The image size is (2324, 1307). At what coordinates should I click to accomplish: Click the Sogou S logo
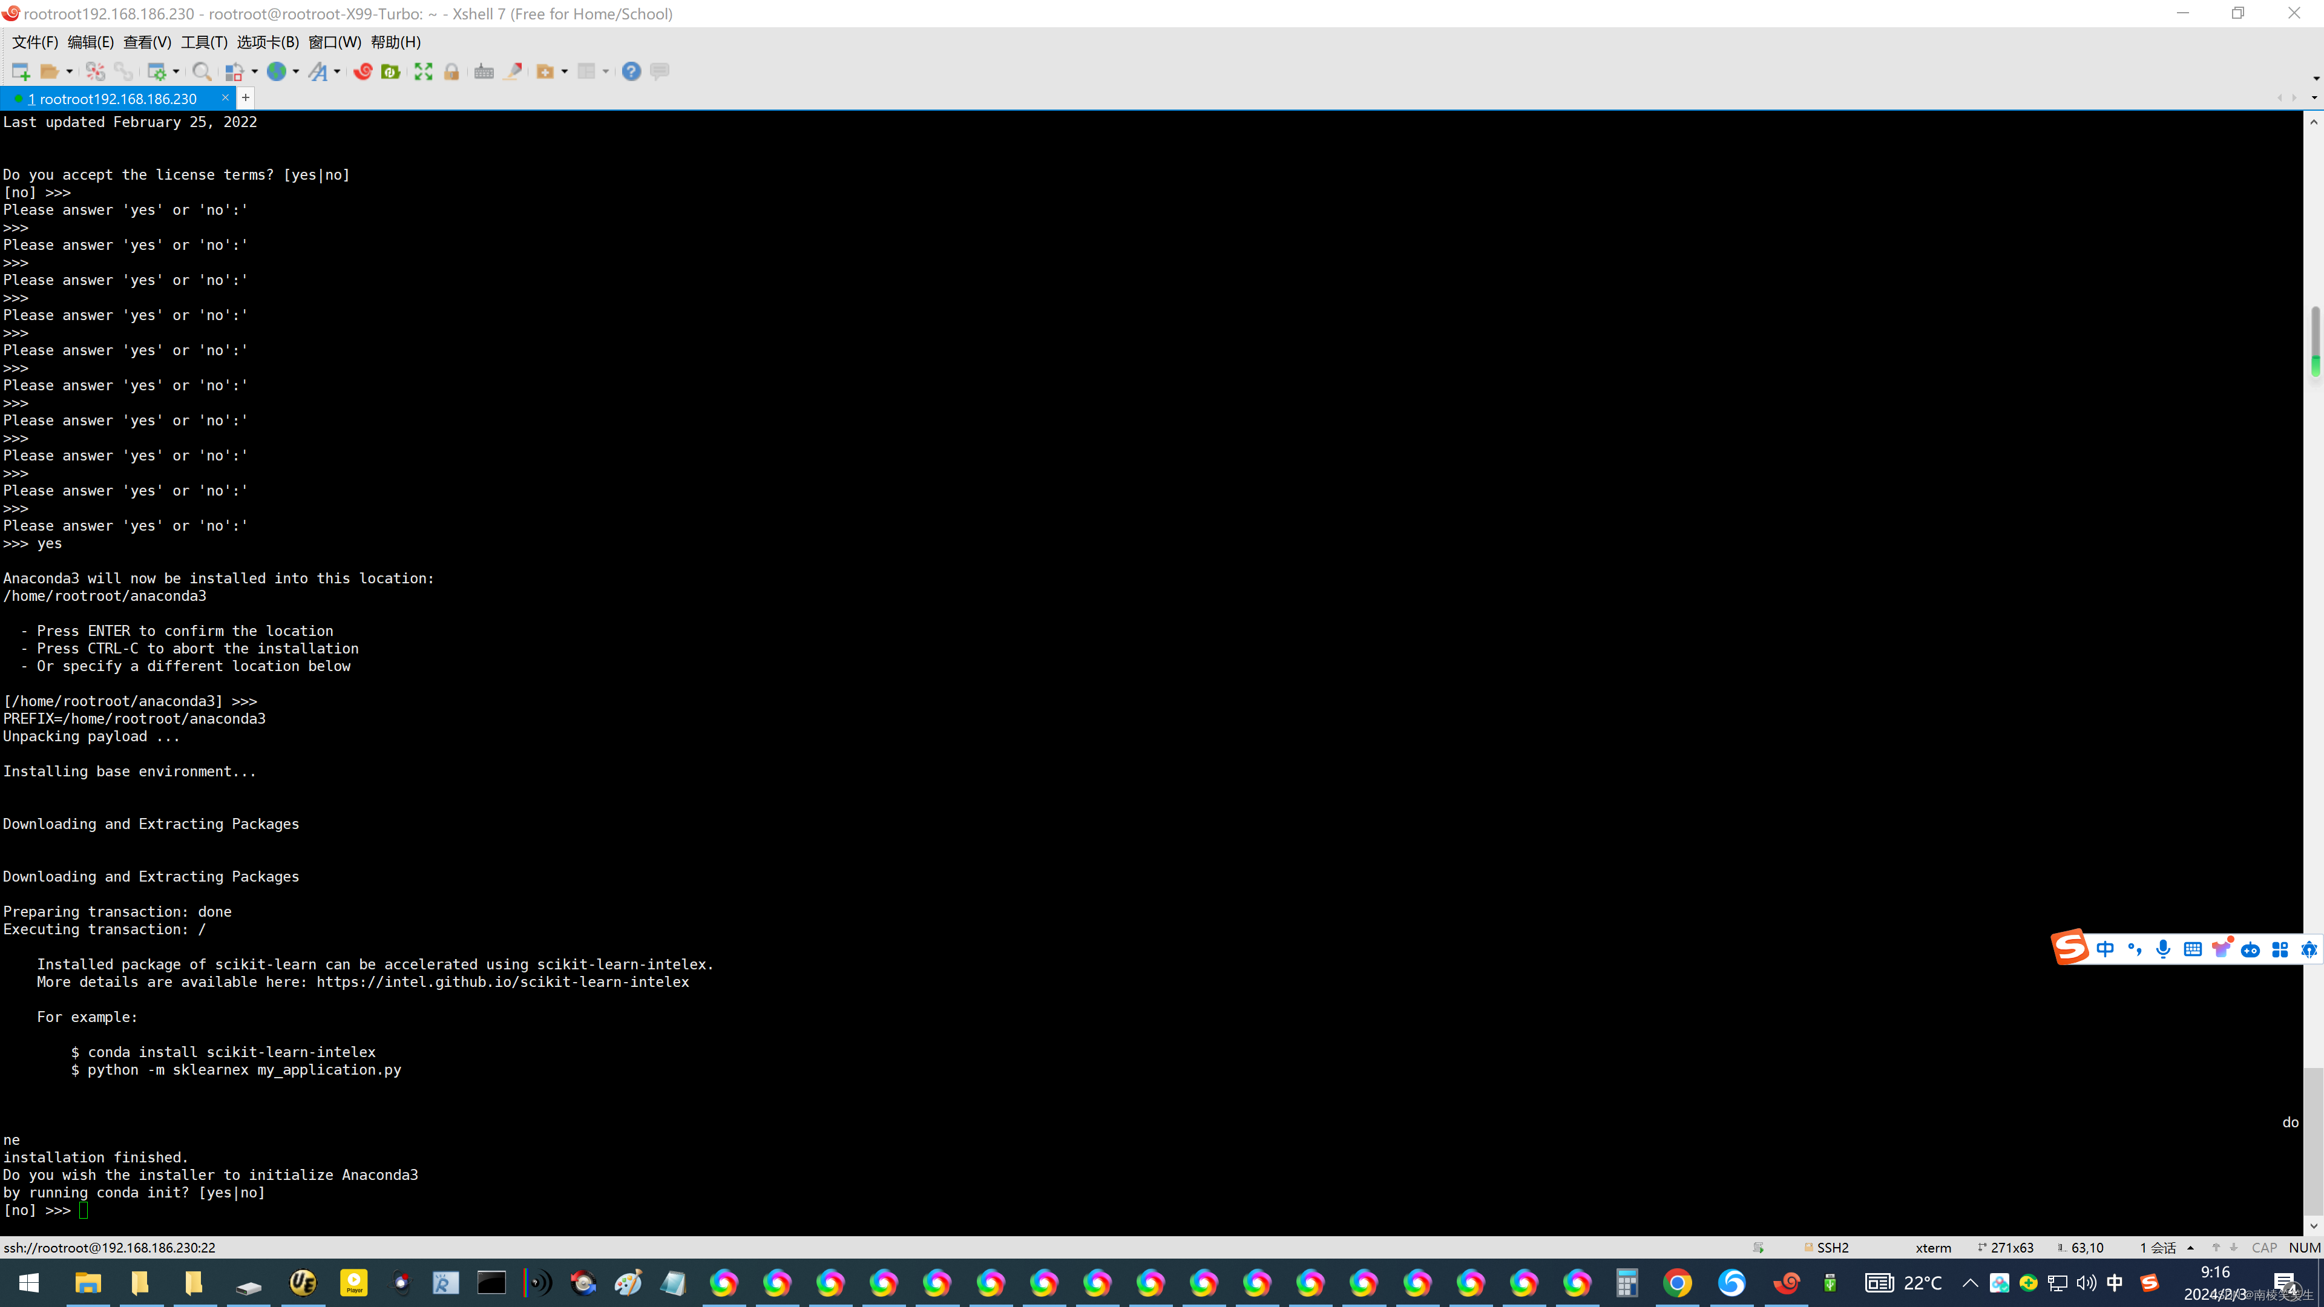coord(2070,947)
